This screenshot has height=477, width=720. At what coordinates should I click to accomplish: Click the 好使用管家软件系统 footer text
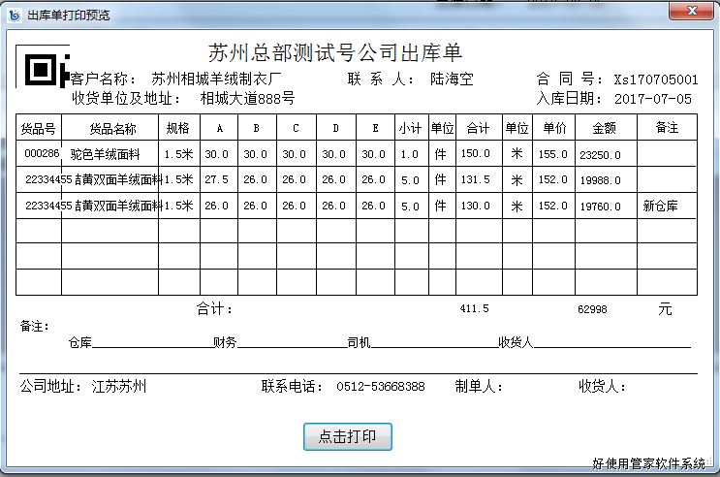tap(648, 464)
